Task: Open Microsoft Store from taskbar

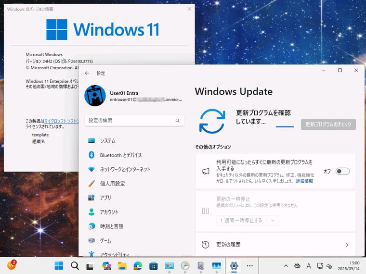Action: point(154,266)
